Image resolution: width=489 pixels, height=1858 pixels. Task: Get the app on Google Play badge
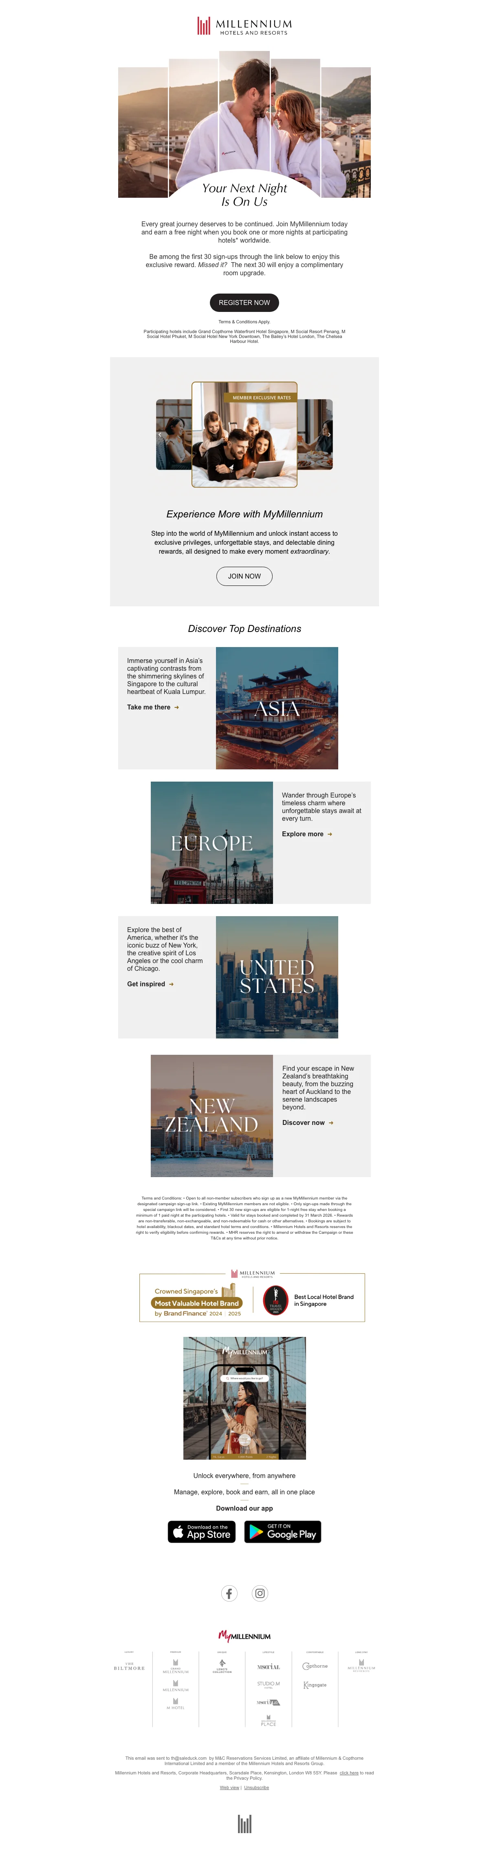[x=283, y=1532]
